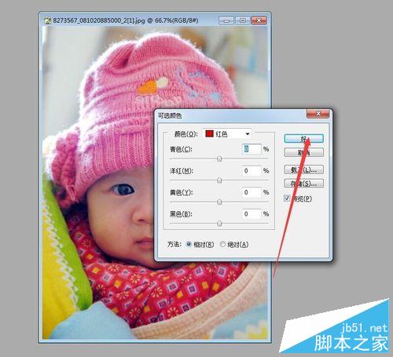
Task: Click the 存储(S)... save button
Action: tap(304, 184)
